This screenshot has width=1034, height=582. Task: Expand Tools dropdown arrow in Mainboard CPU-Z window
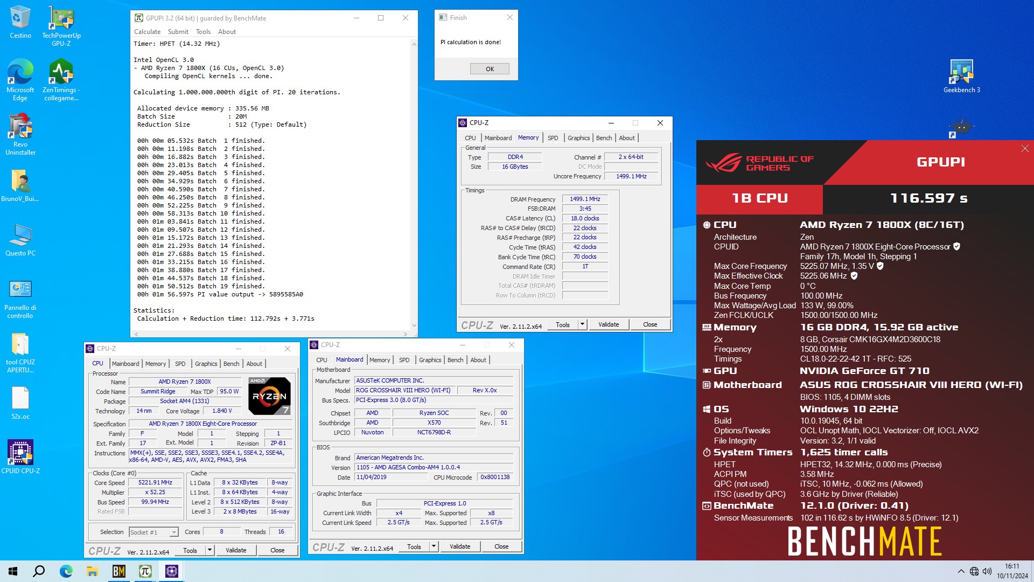pyautogui.click(x=434, y=546)
